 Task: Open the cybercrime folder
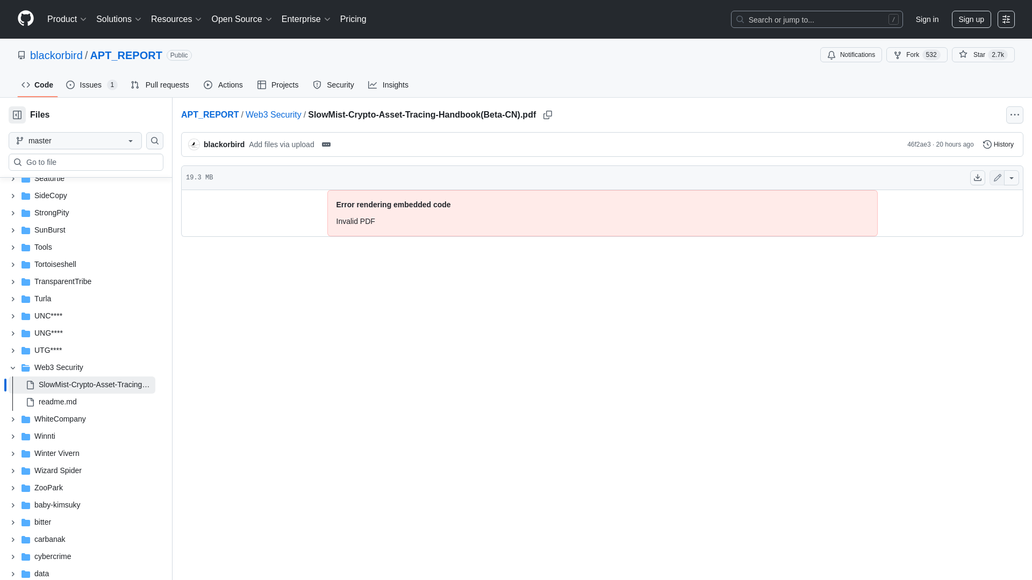pyautogui.click(x=53, y=556)
